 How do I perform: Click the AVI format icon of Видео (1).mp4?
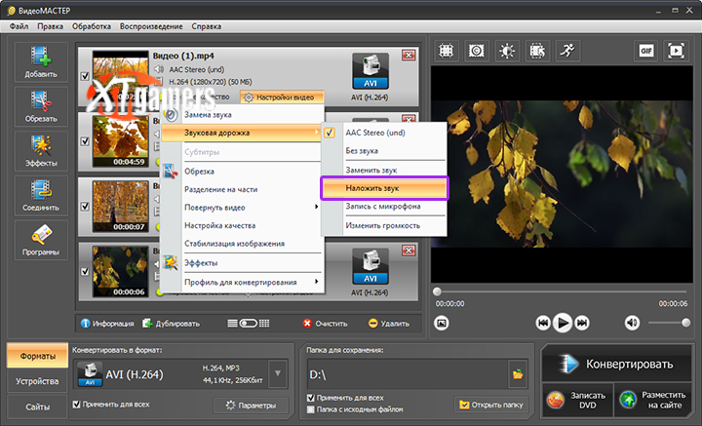tap(370, 71)
